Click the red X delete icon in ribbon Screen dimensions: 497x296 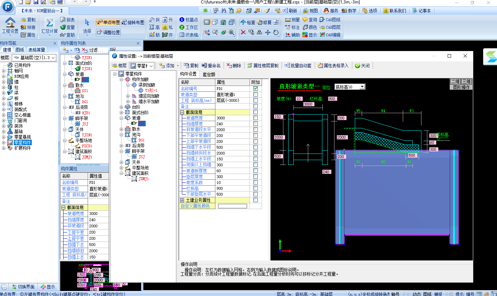(243, 32)
